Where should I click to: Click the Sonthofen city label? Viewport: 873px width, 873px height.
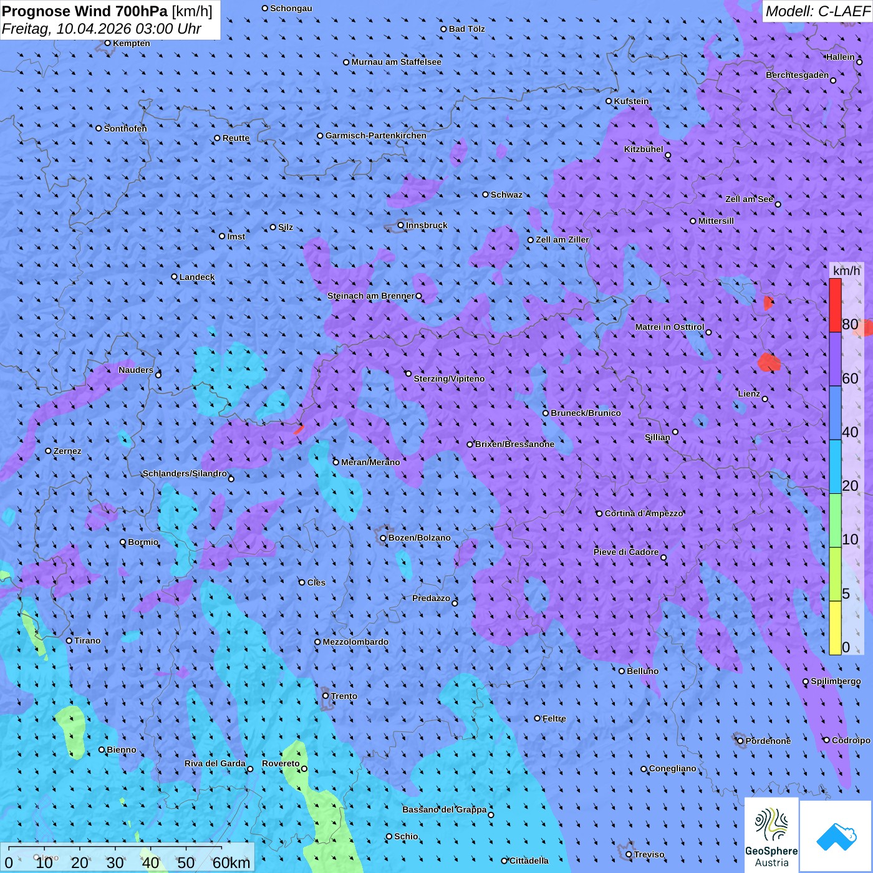click(125, 128)
